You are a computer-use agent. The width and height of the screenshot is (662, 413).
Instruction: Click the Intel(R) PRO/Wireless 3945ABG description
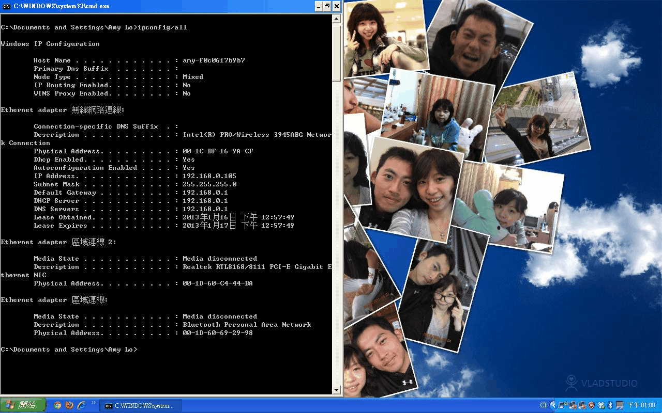click(257, 135)
